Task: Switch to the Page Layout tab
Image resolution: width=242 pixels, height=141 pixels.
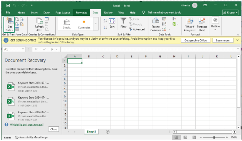Action: [x=63, y=13]
